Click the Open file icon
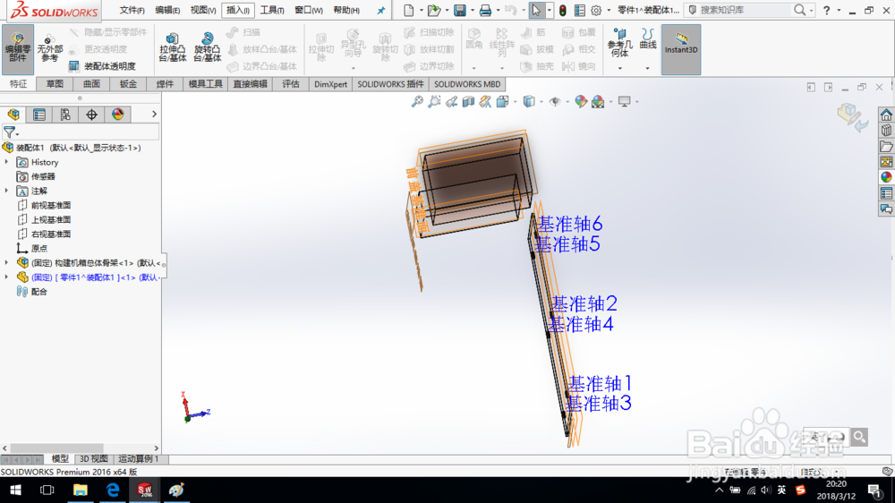Screen dimensions: 895x503 tap(434, 10)
